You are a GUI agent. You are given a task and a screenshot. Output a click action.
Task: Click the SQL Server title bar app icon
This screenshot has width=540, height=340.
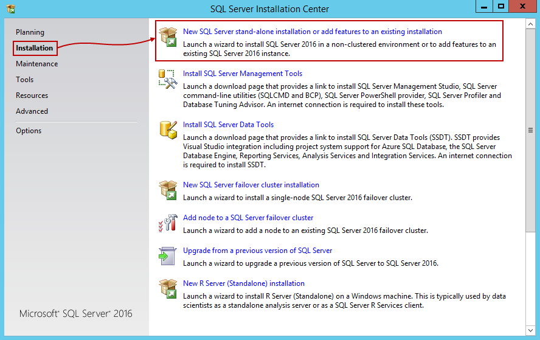coord(11,9)
